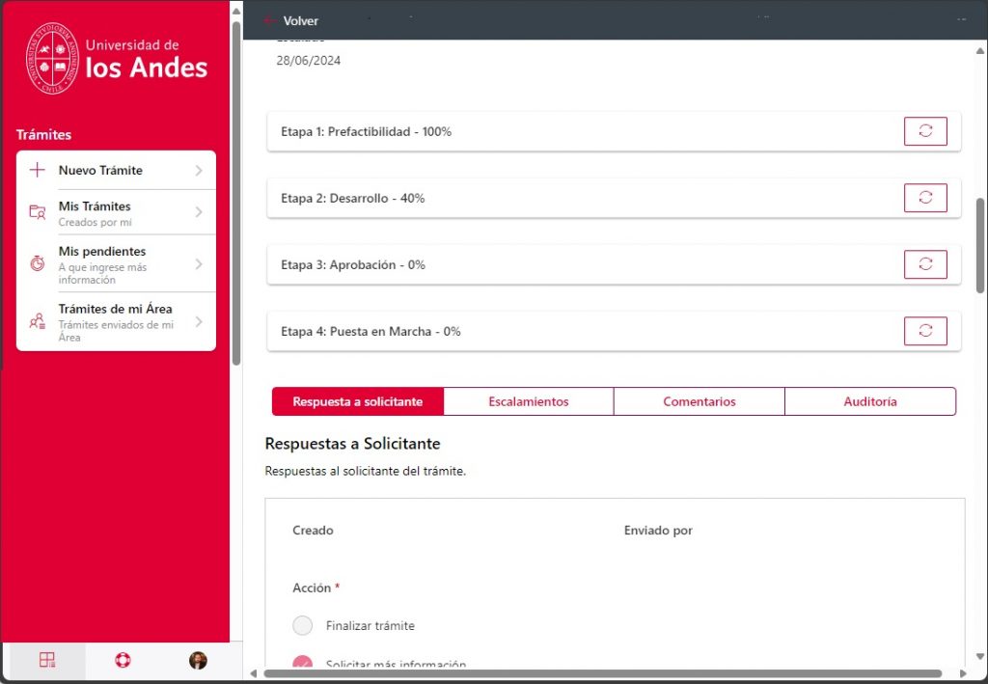
Task: Click 'Respuestas al solicitante del trámite.' description
Action: (366, 471)
